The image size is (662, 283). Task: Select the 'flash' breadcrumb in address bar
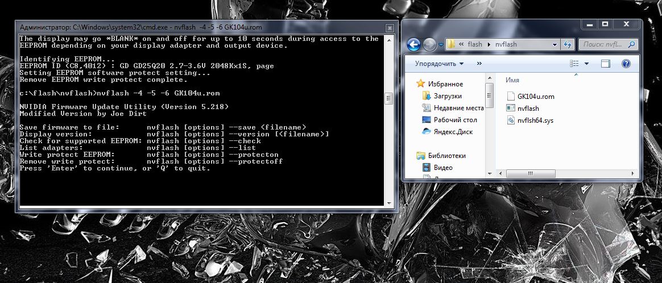click(x=474, y=44)
